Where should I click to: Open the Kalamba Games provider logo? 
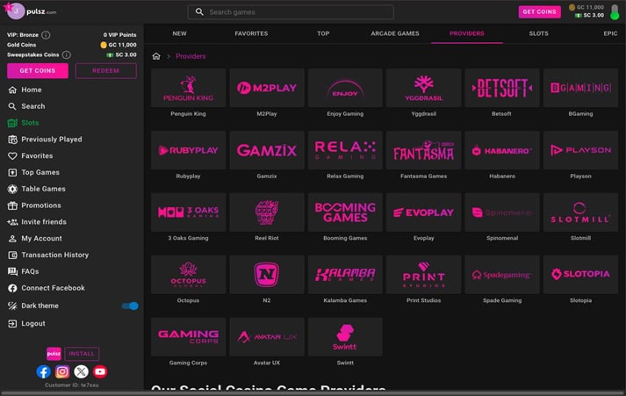coord(345,275)
